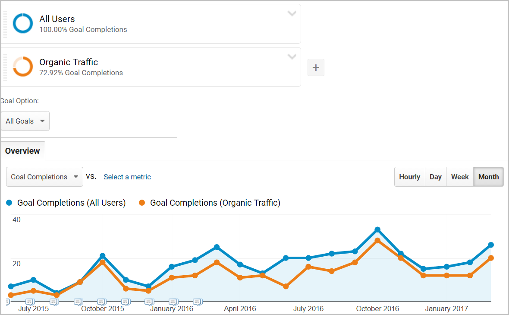Switch chart granularity to Day
509x315 pixels.
click(x=435, y=177)
